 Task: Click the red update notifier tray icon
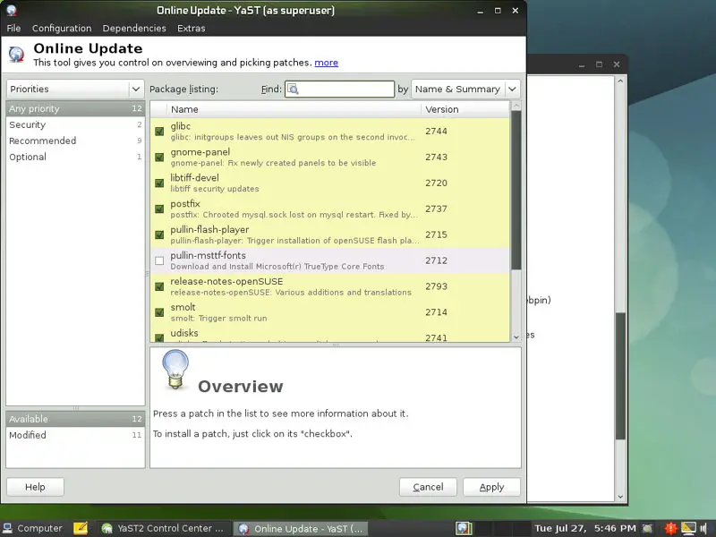pos(670,528)
